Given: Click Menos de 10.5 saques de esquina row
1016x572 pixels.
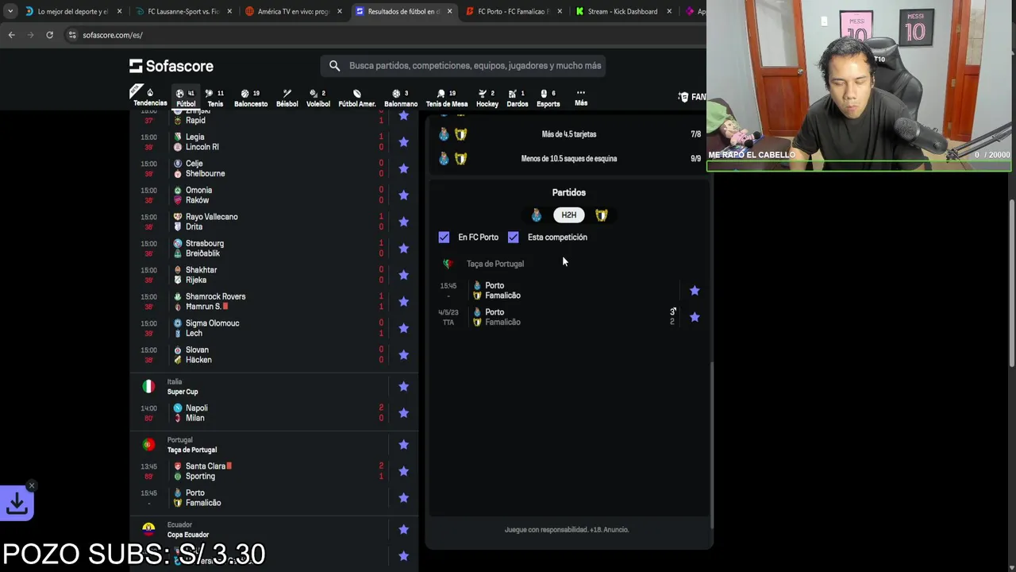Looking at the screenshot, I should click(569, 159).
